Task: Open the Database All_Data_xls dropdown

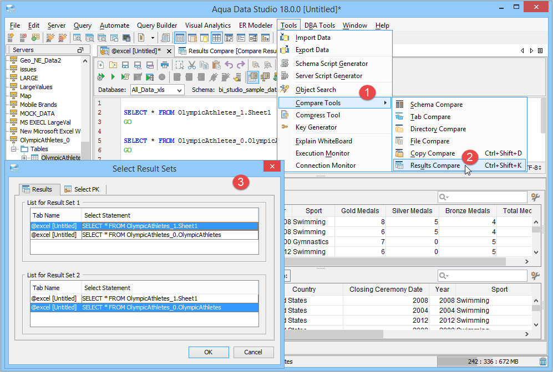Action: (179, 90)
